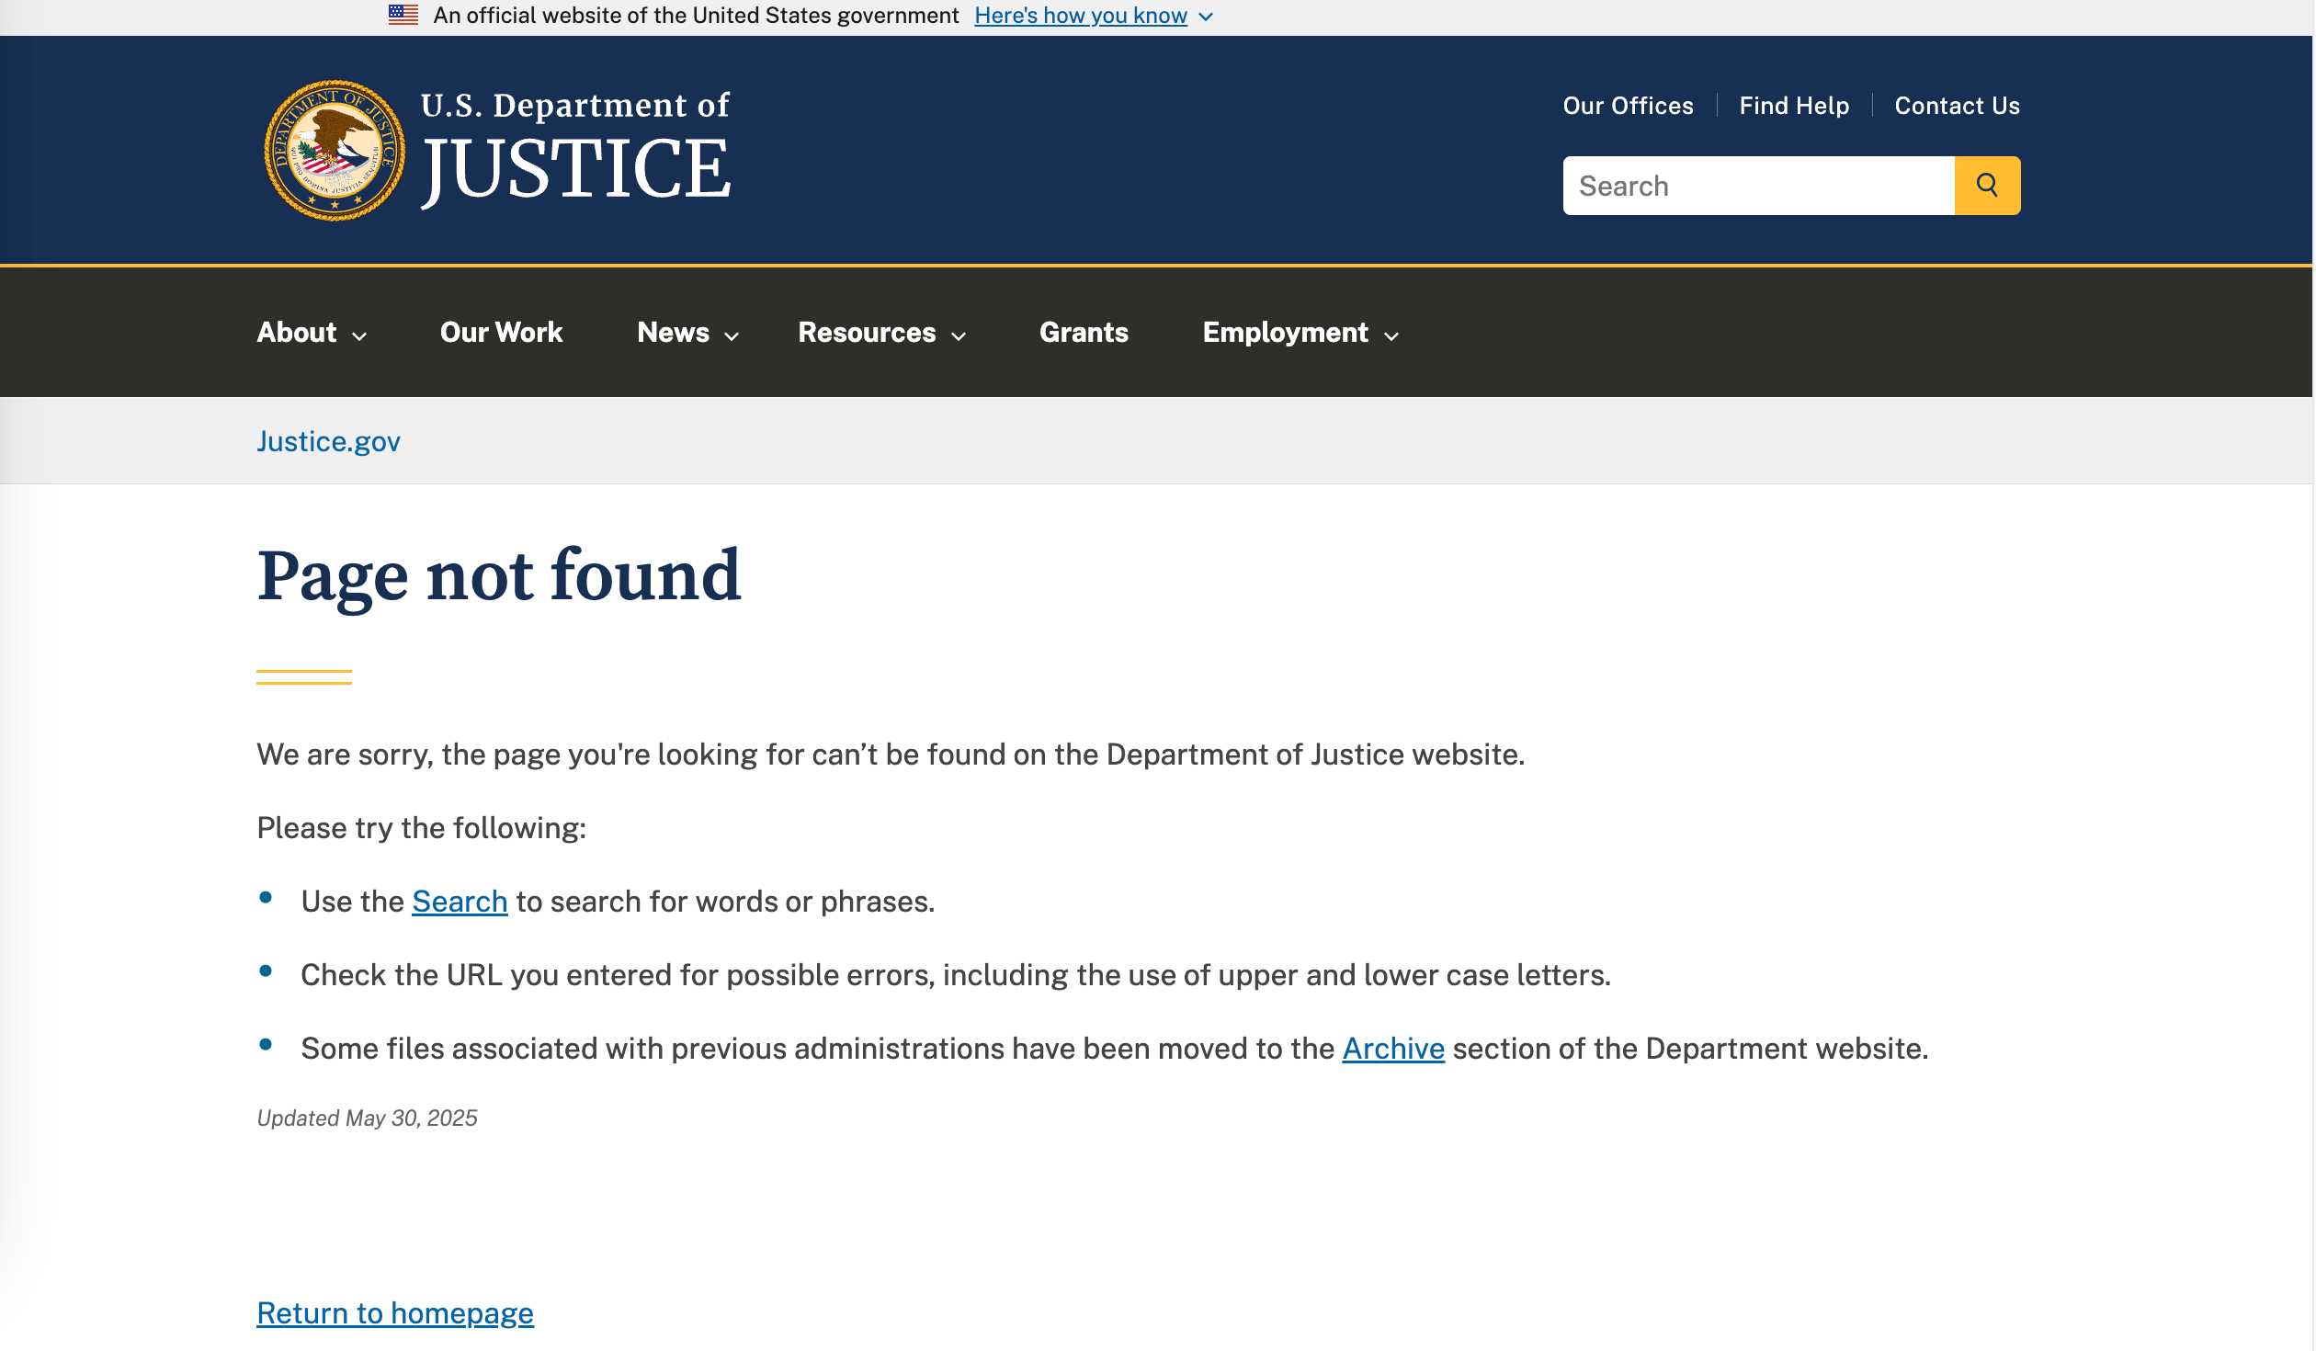This screenshot has height=1351, width=2316.
Task: Open the Resources dropdown menu
Action: tap(881, 333)
